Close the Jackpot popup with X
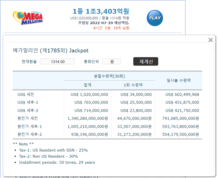The height and width of the screenshot is (178, 218). 210,40
